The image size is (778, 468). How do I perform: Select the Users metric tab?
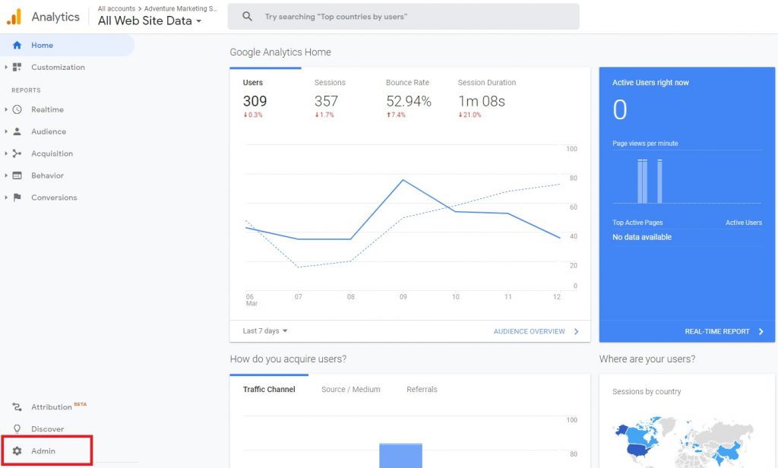click(x=265, y=98)
